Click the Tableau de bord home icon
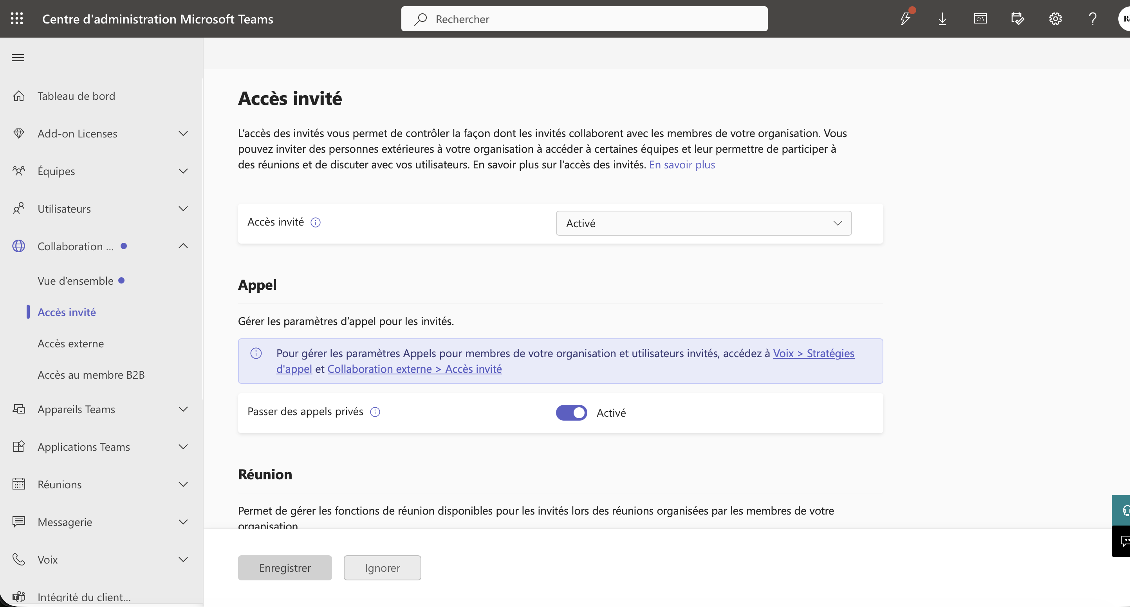The height and width of the screenshot is (607, 1130). click(x=18, y=96)
